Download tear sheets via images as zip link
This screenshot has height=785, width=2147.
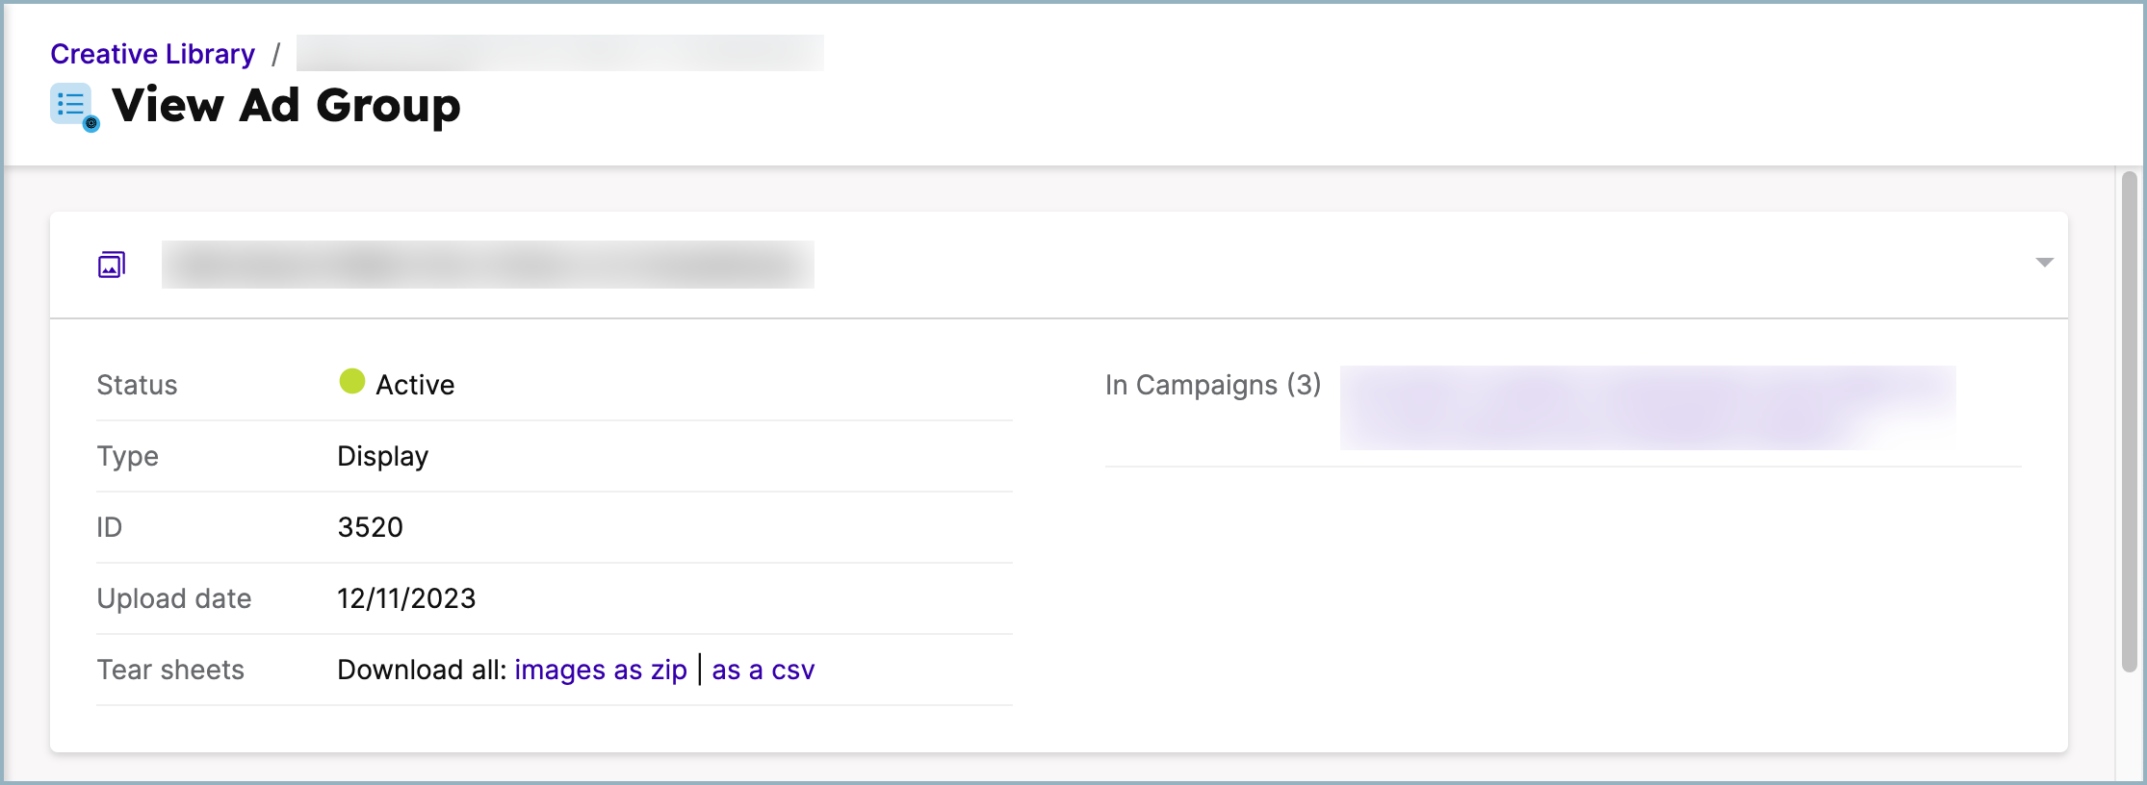coord(601,670)
